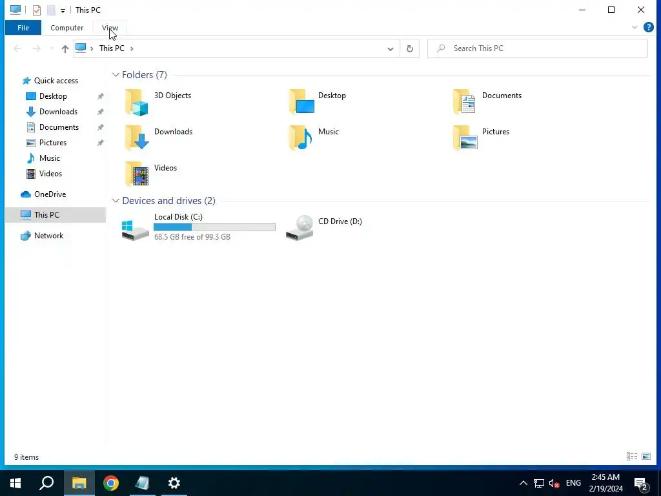Click the New folder quick access toolbar icon

click(51, 10)
